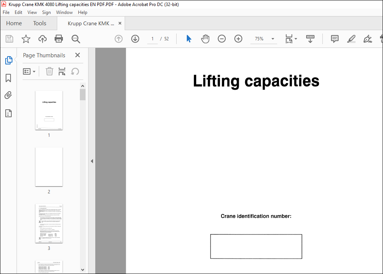The height and width of the screenshot is (274, 383).
Task: Click the upload to cloud icon
Action: (x=43, y=39)
